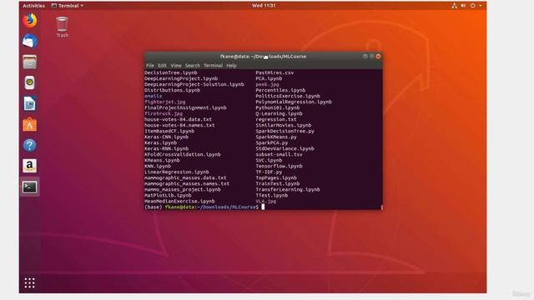Minimize the terminal window

365,56
